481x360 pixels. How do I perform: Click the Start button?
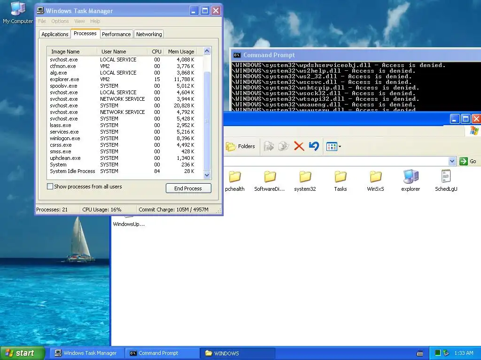coord(22,353)
